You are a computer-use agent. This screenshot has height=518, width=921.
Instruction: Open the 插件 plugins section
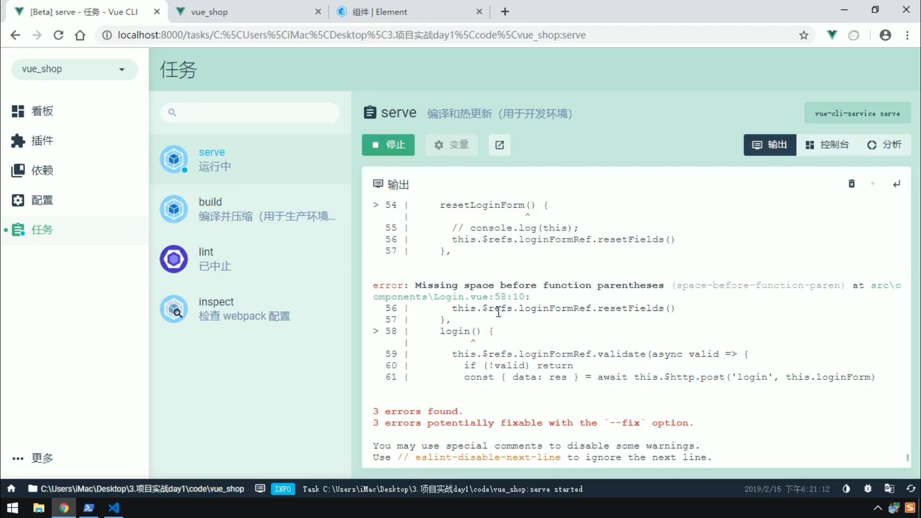pos(74,141)
